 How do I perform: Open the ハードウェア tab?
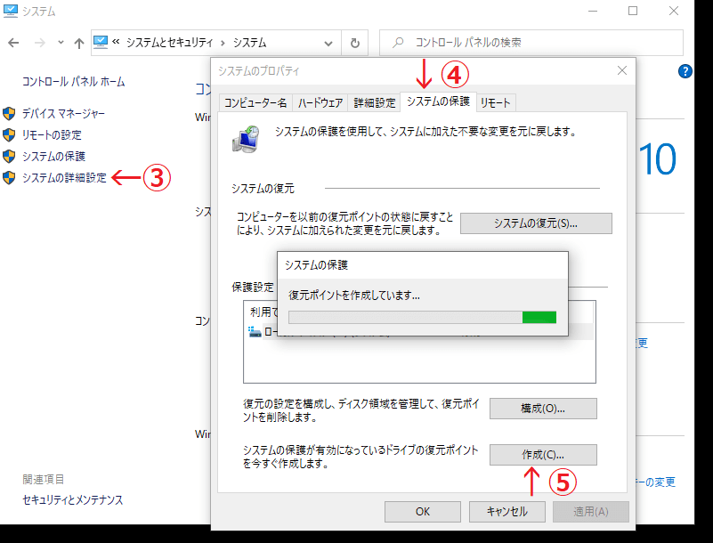(320, 103)
